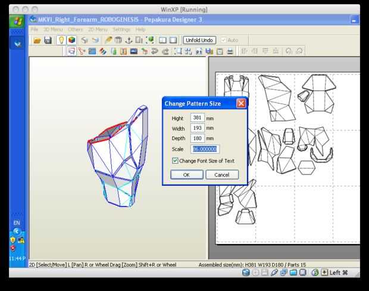Click the blue rectangle tool icon
The image size is (369, 291).
(92, 51)
